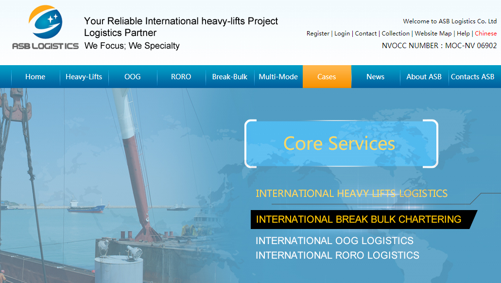The height and width of the screenshot is (283, 501).
Task: Click the Collection link
Action: [x=396, y=34]
